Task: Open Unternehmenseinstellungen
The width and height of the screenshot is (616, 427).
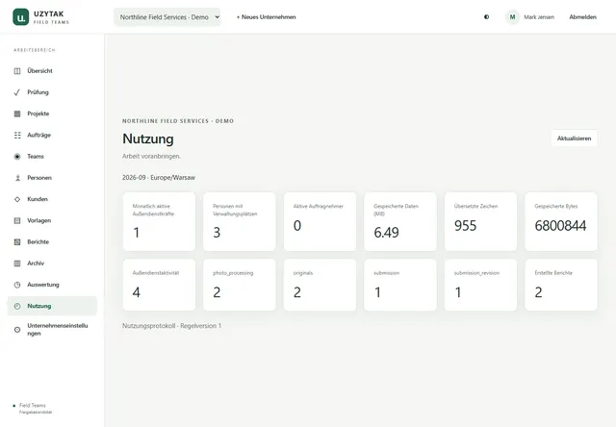Action: 52,330
